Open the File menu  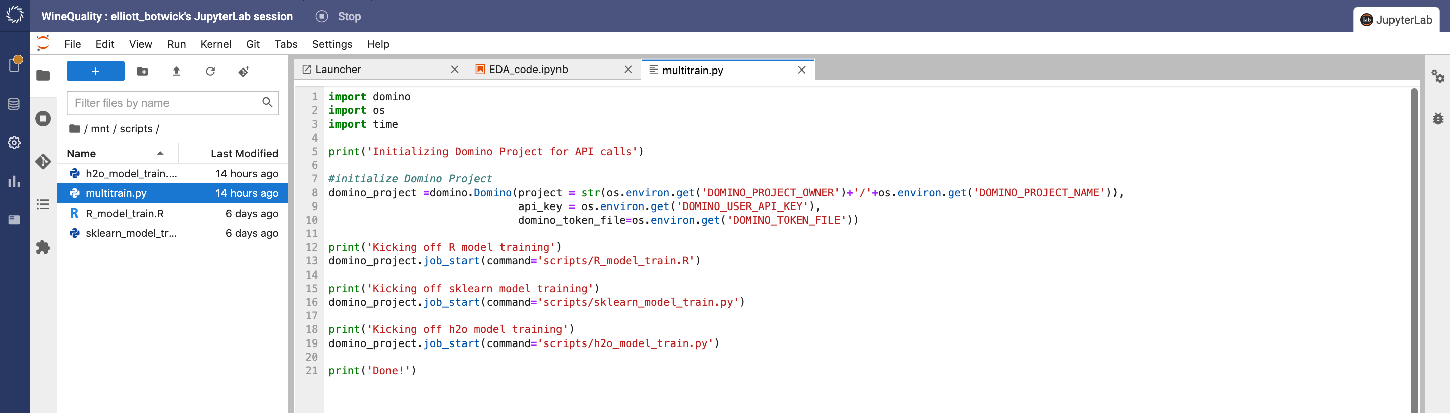(x=73, y=44)
